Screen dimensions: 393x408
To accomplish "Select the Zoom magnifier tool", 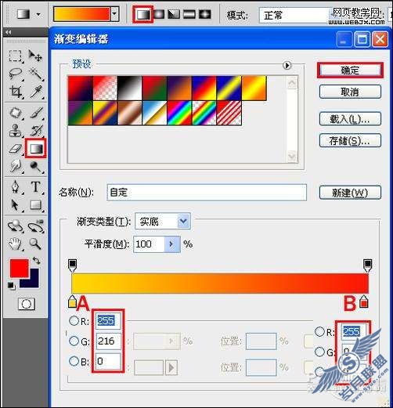I will tap(35, 244).
